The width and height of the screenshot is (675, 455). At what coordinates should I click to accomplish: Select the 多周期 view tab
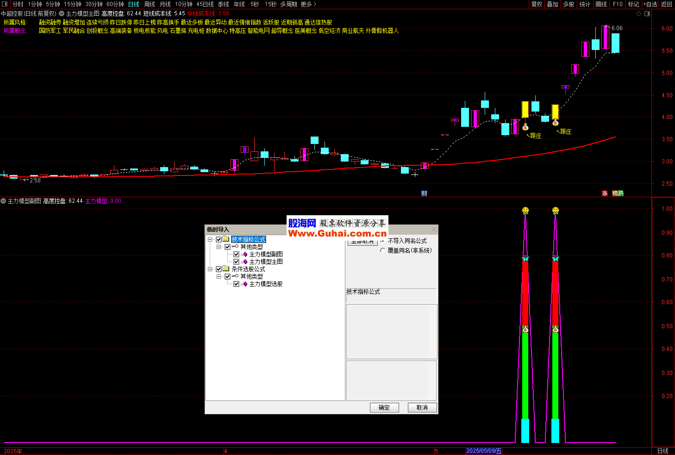[288, 4]
